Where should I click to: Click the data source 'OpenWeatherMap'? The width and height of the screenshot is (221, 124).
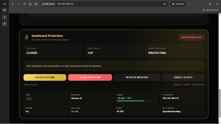coord(172,111)
